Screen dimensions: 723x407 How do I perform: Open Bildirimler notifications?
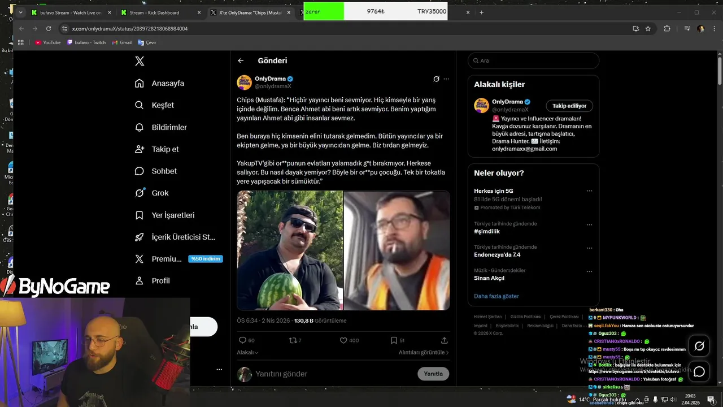click(161, 127)
